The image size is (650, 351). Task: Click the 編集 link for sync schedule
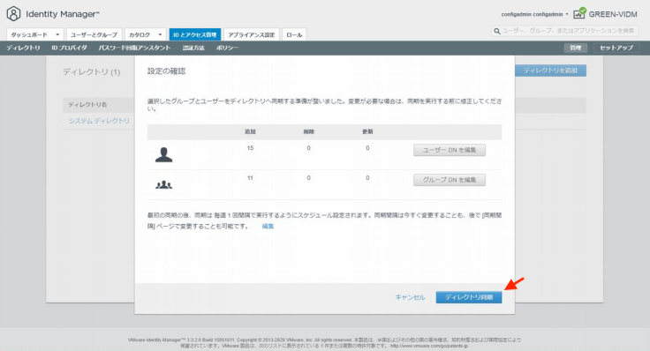[268, 227]
